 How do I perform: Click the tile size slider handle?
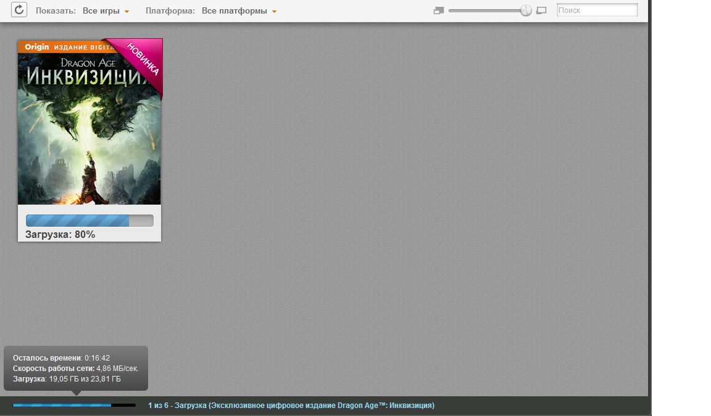(x=526, y=10)
